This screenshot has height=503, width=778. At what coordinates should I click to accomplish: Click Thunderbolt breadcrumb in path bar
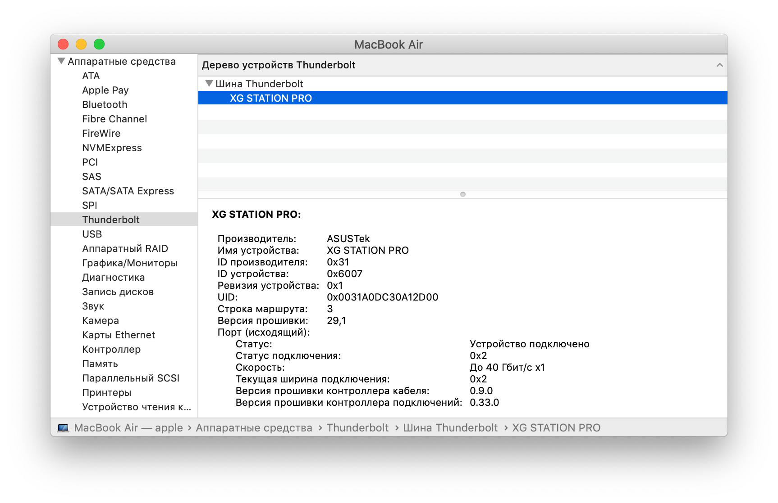[x=357, y=428]
